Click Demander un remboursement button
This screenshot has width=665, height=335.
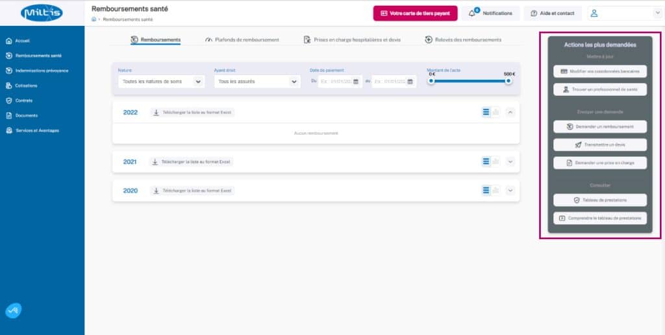coord(600,126)
